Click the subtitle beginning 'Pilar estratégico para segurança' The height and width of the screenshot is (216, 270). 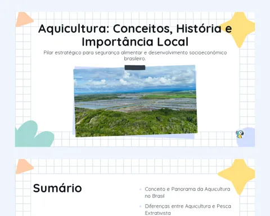tap(135, 56)
